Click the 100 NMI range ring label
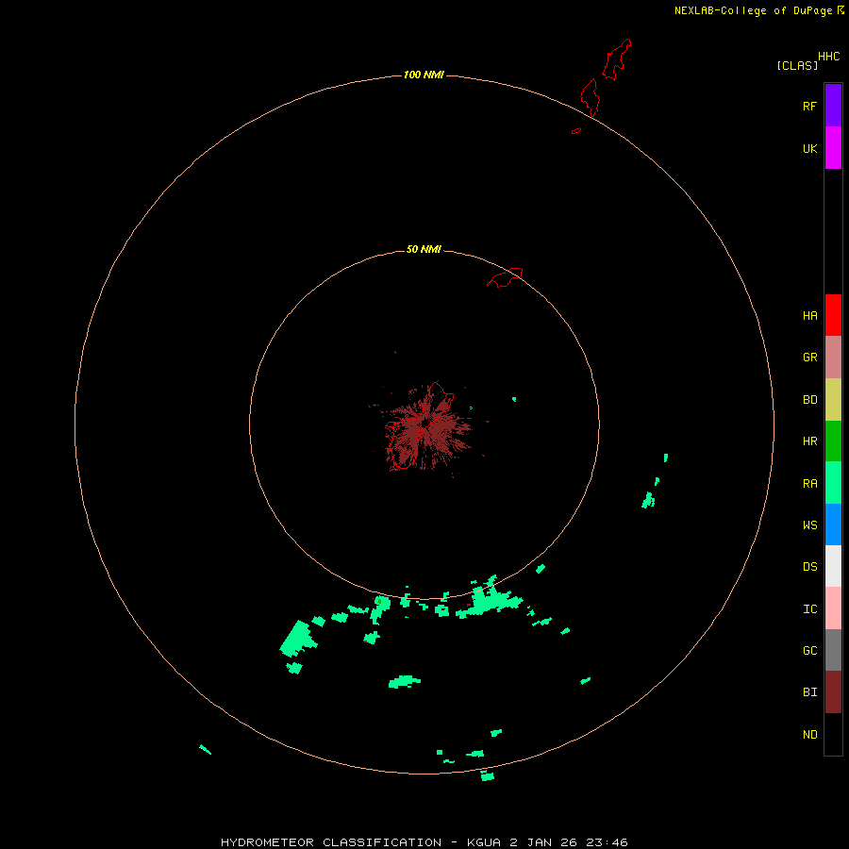849x849 pixels. point(424,75)
